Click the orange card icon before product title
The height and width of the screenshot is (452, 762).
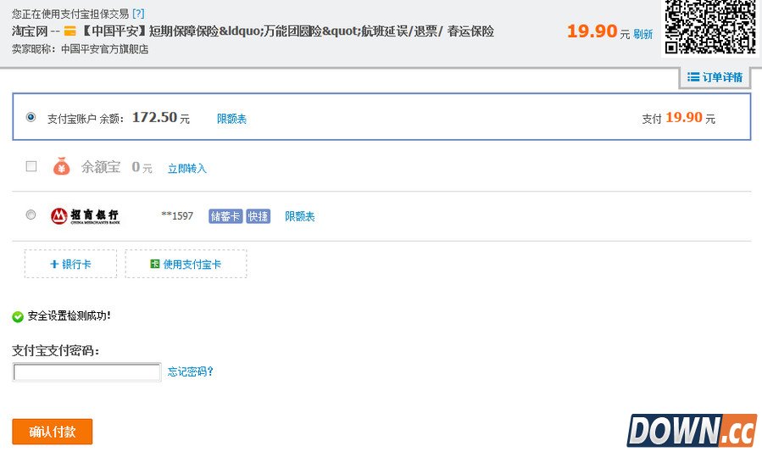pyautogui.click(x=70, y=31)
